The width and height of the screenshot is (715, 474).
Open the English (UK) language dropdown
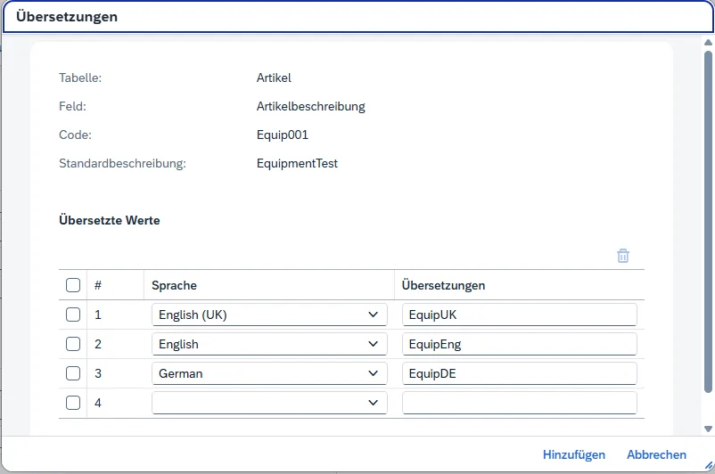[x=269, y=315]
